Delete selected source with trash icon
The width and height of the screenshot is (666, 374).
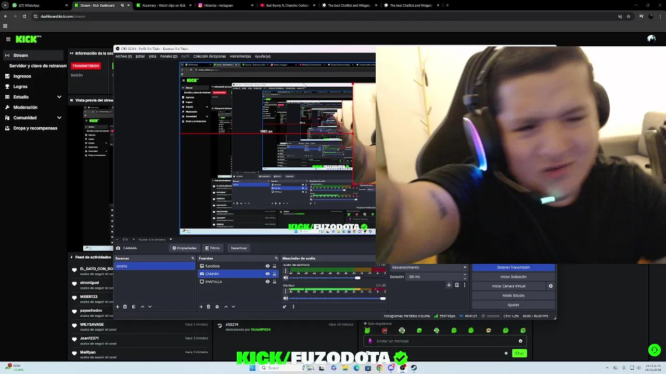[209, 306]
